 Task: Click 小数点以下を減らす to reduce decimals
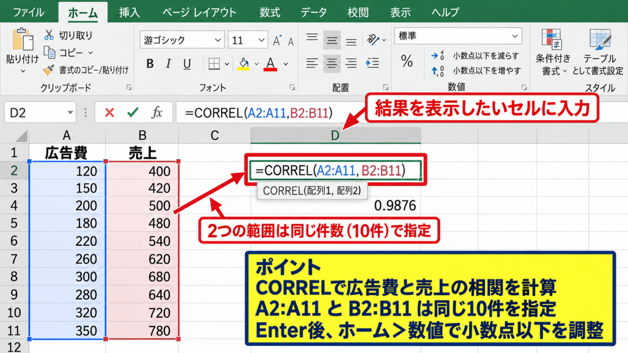click(475, 56)
